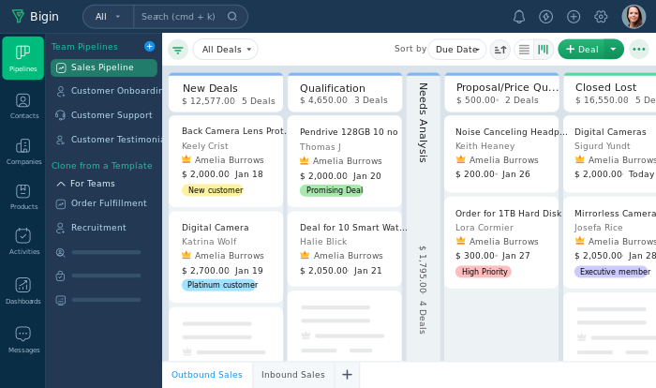Toggle the sort order direction

tap(500, 50)
